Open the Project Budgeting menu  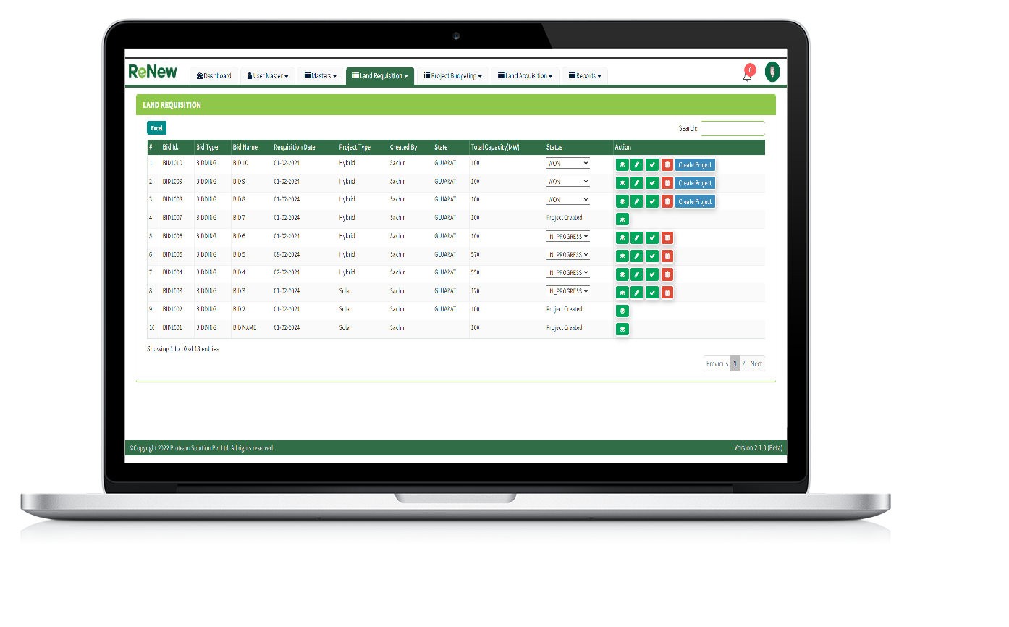(x=452, y=76)
